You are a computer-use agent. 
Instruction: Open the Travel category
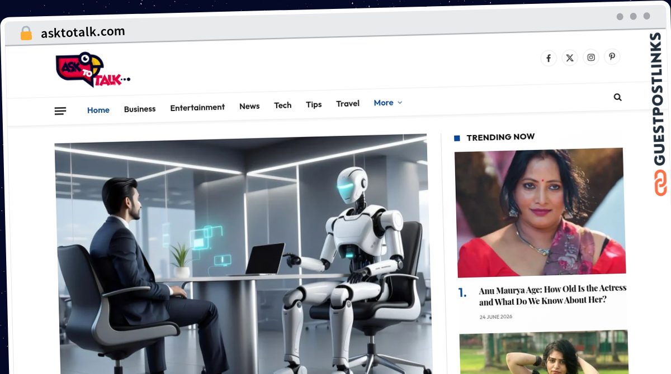(x=348, y=103)
